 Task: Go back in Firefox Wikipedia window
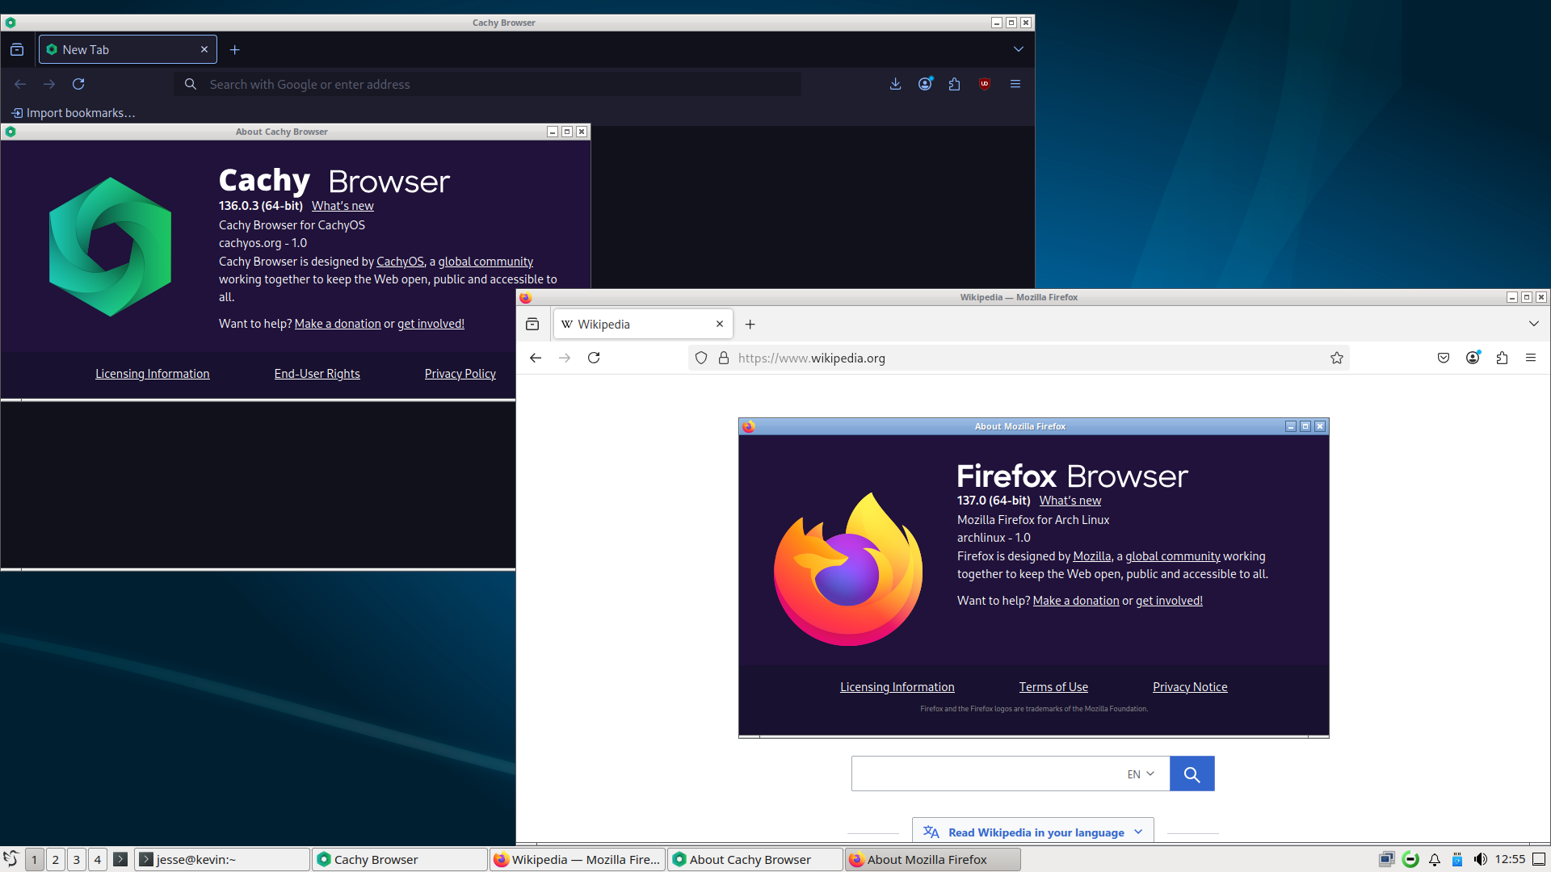click(536, 358)
